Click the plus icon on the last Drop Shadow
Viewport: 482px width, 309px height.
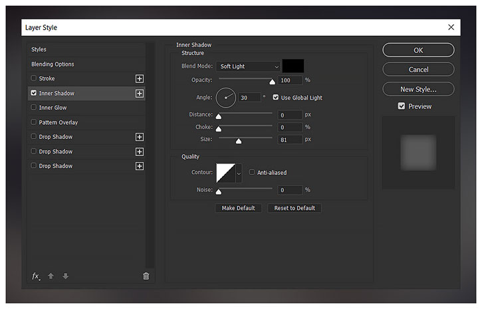point(140,166)
